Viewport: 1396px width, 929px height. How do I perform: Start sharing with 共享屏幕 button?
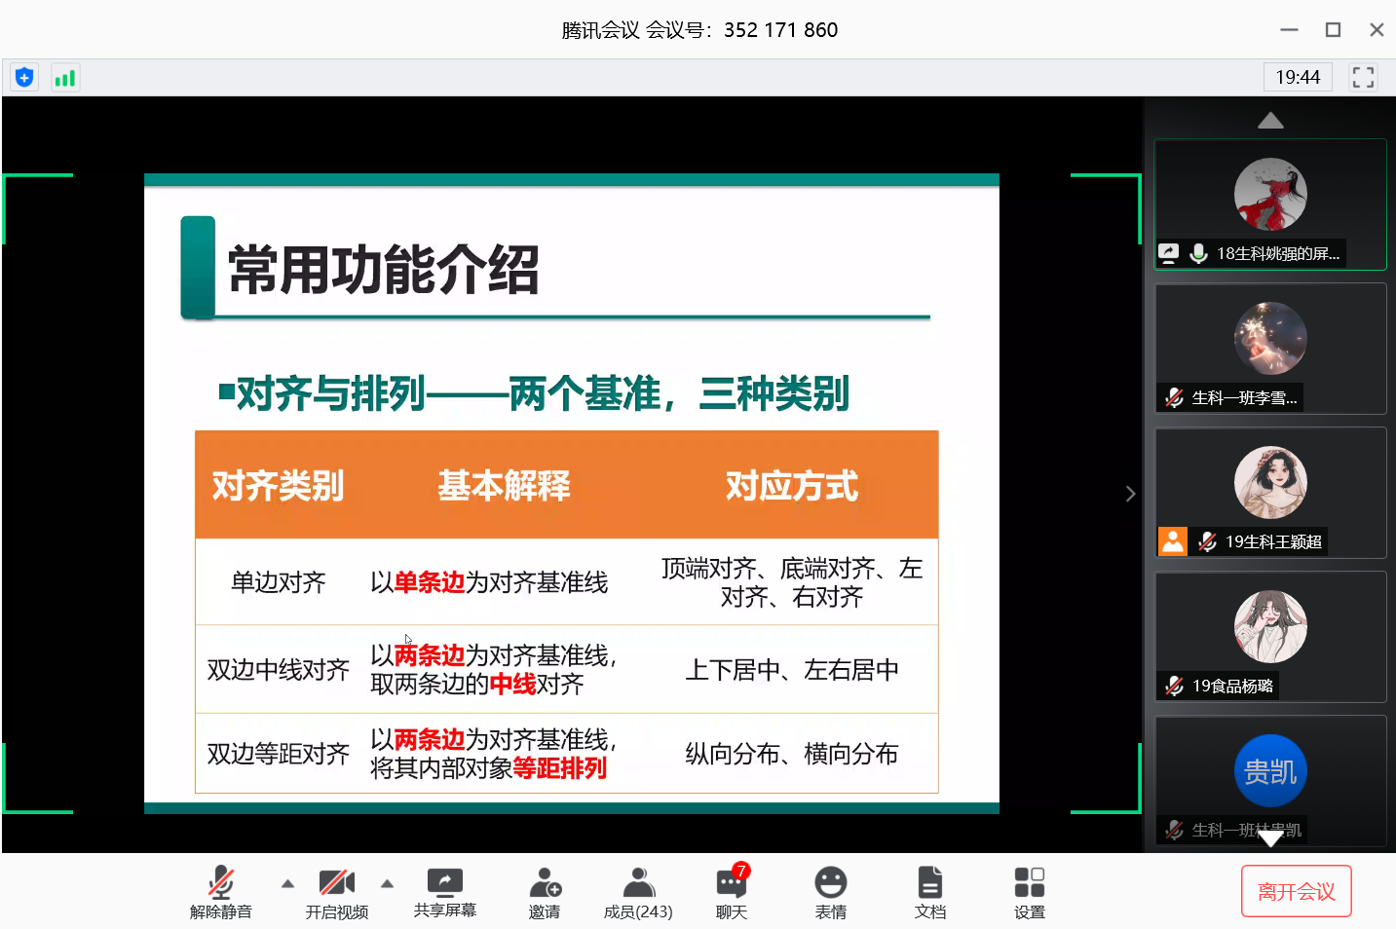pyautogui.click(x=445, y=892)
